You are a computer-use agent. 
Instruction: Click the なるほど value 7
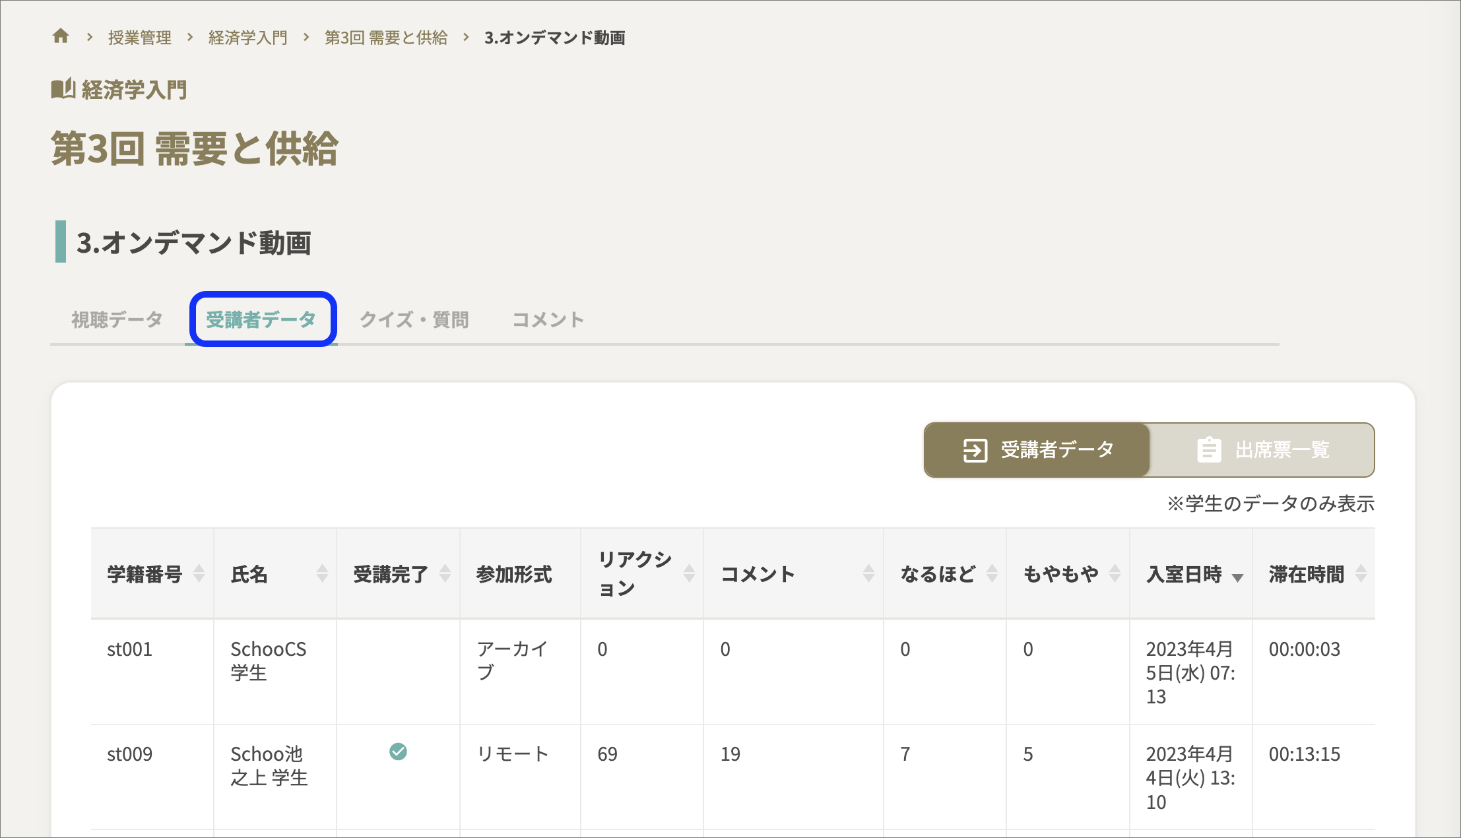tap(905, 754)
